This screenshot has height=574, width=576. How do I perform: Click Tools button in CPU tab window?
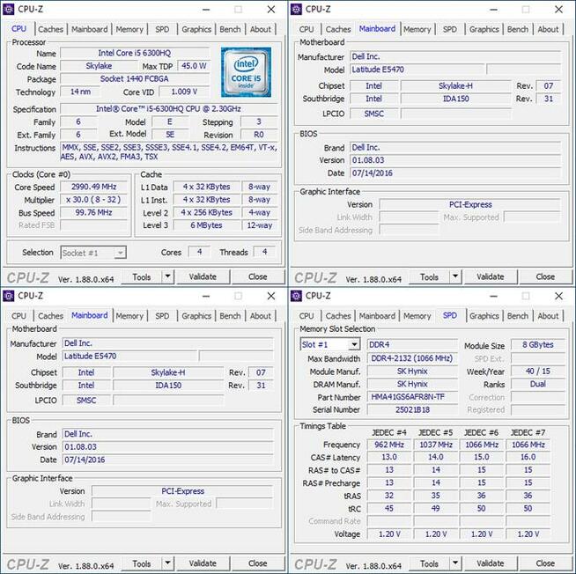point(142,276)
